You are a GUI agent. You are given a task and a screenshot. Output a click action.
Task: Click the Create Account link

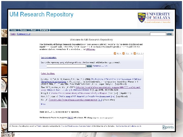pyautogui.click(x=24, y=34)
